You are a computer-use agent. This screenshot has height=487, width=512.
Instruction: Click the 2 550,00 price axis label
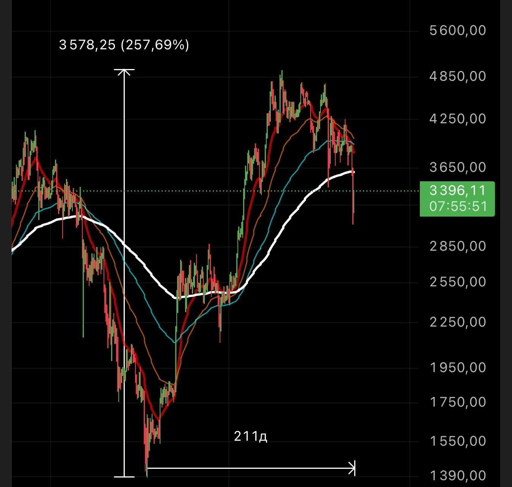457,282
